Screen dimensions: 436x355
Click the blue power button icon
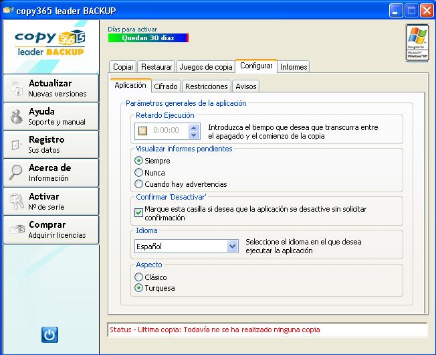49,335
